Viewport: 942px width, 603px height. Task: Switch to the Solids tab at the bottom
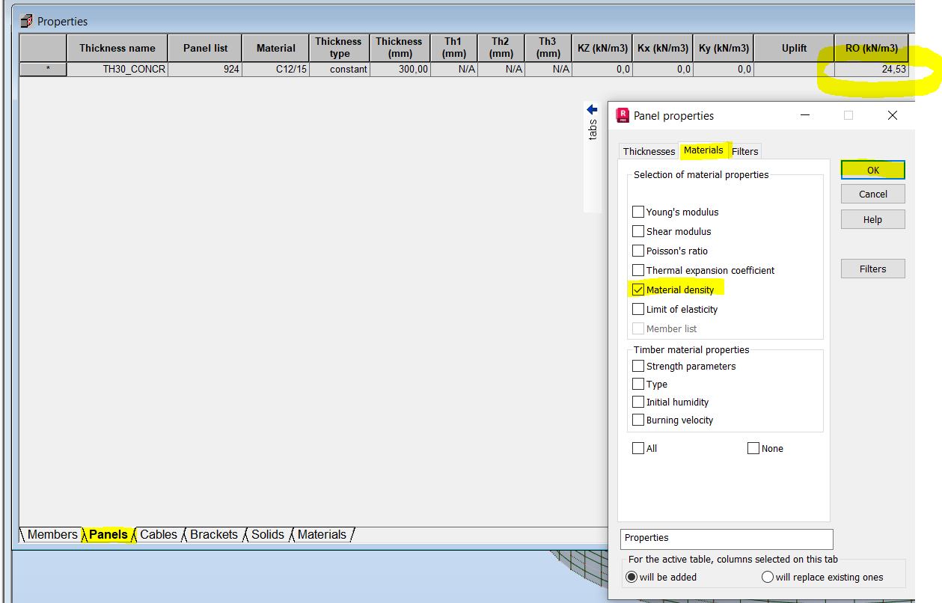tap(269, 534)
